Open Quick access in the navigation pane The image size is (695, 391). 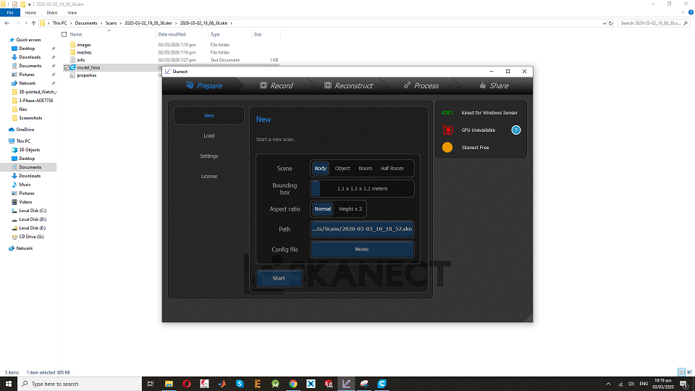pos(28,40)
